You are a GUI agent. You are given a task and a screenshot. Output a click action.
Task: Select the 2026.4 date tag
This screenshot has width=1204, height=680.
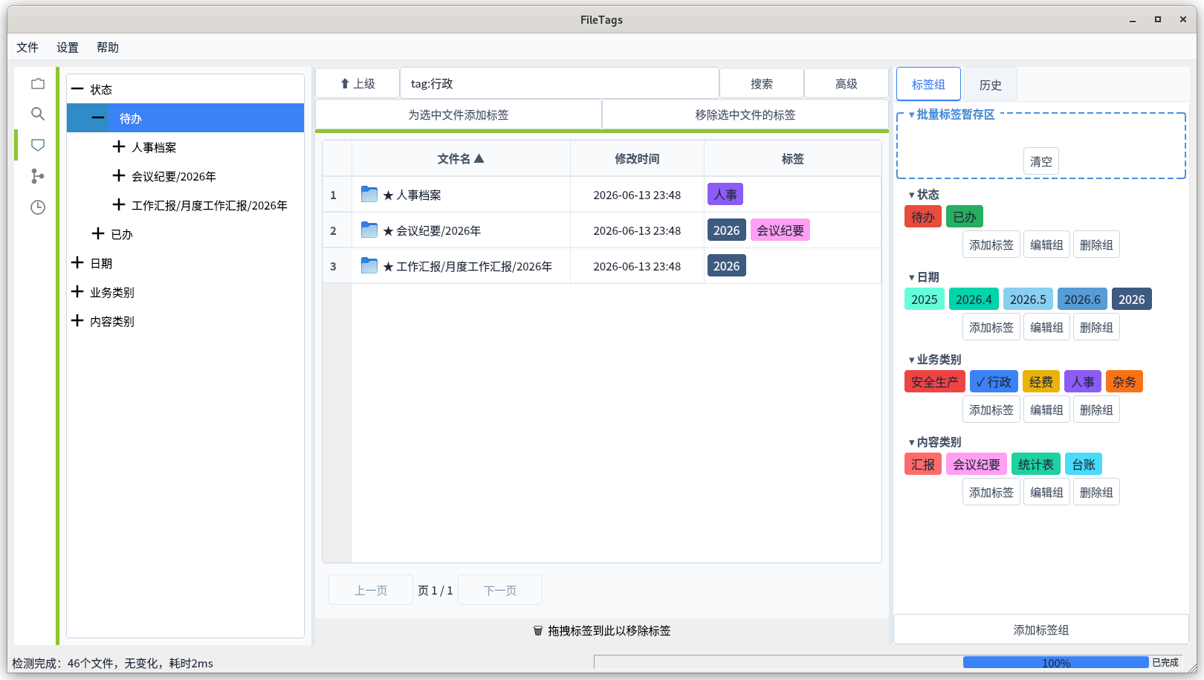(x=974, y=299)
